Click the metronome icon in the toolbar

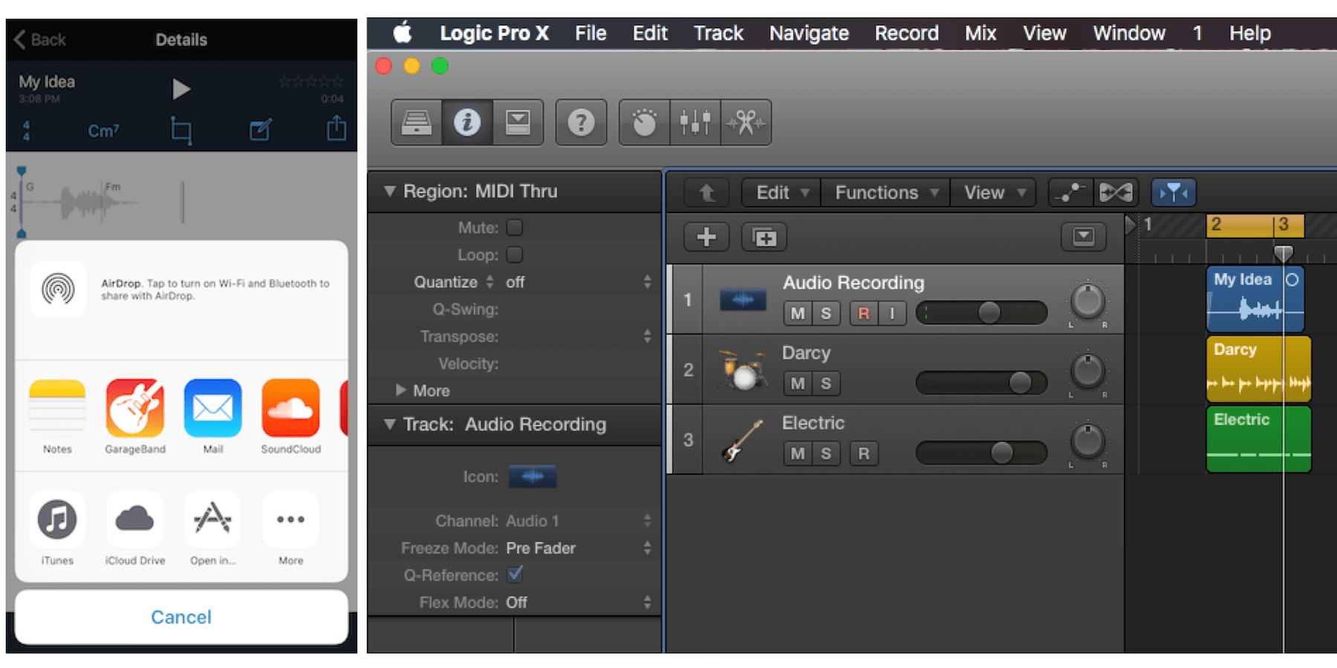[x=643, y=122]
